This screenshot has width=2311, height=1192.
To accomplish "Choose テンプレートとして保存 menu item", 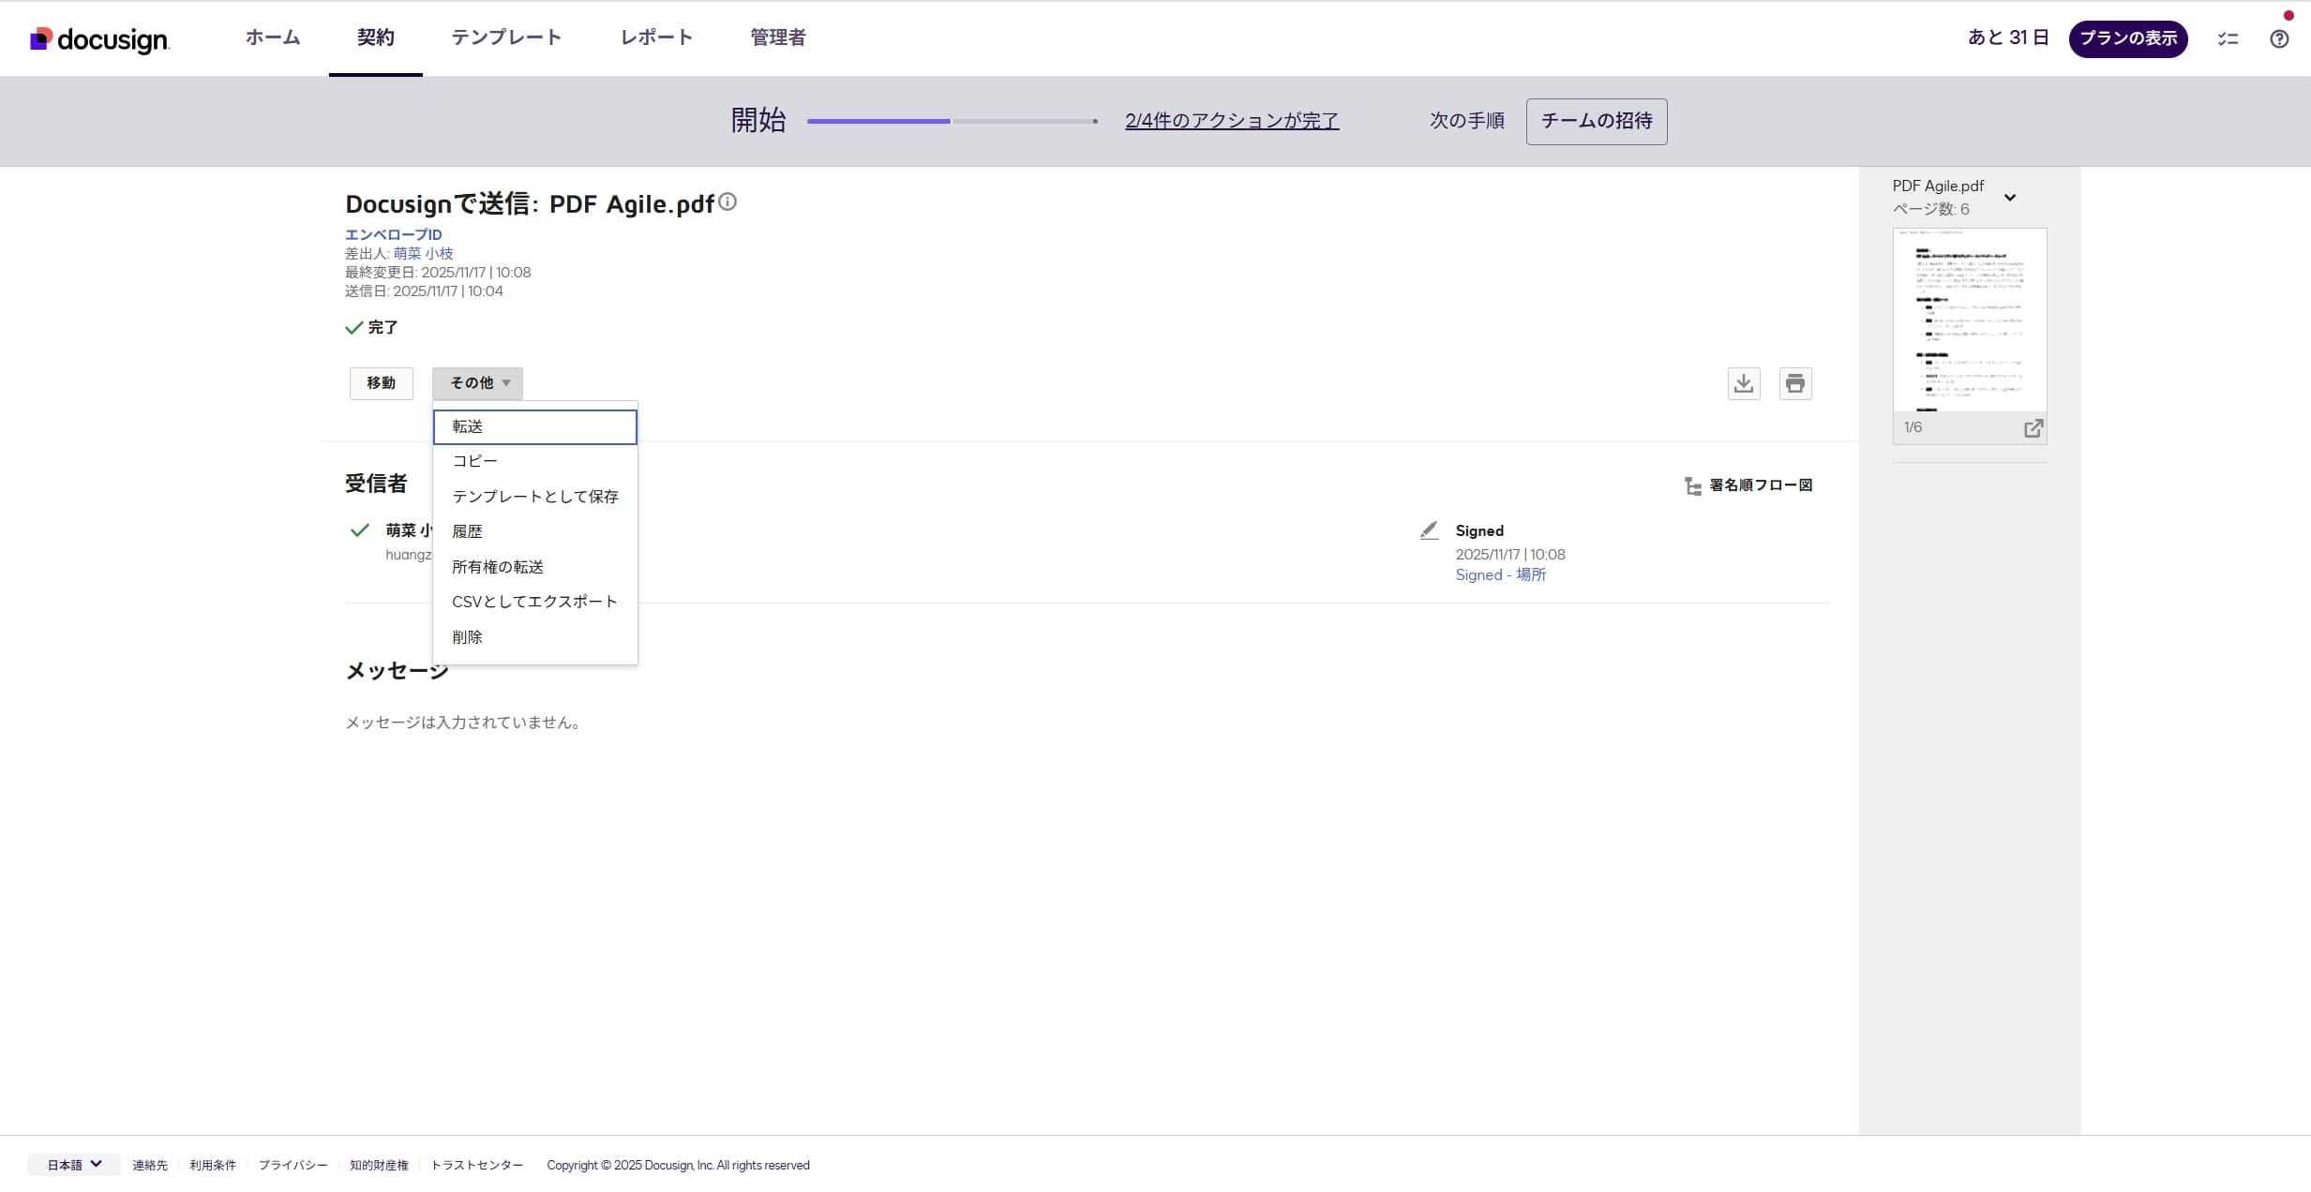I will coord(534,496).
